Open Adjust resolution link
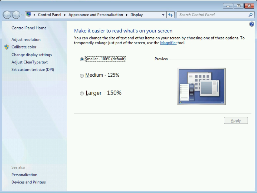This screenshot has width=257, height=193. tap(26, 39)
